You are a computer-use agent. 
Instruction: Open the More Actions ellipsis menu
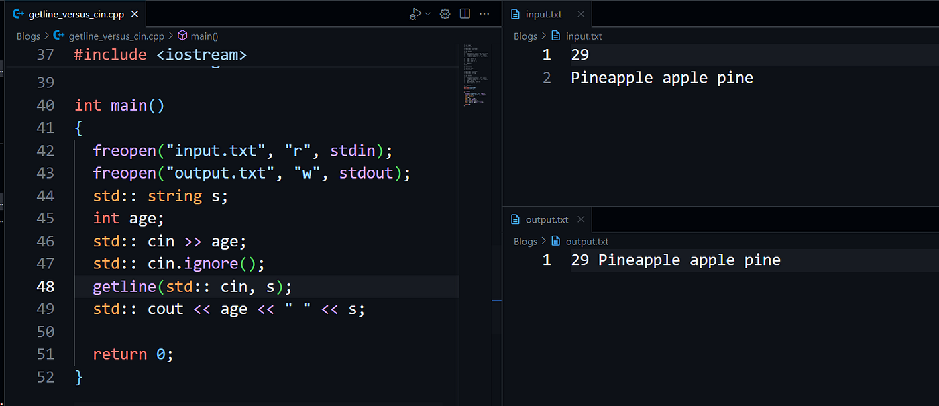pos(486,14)
